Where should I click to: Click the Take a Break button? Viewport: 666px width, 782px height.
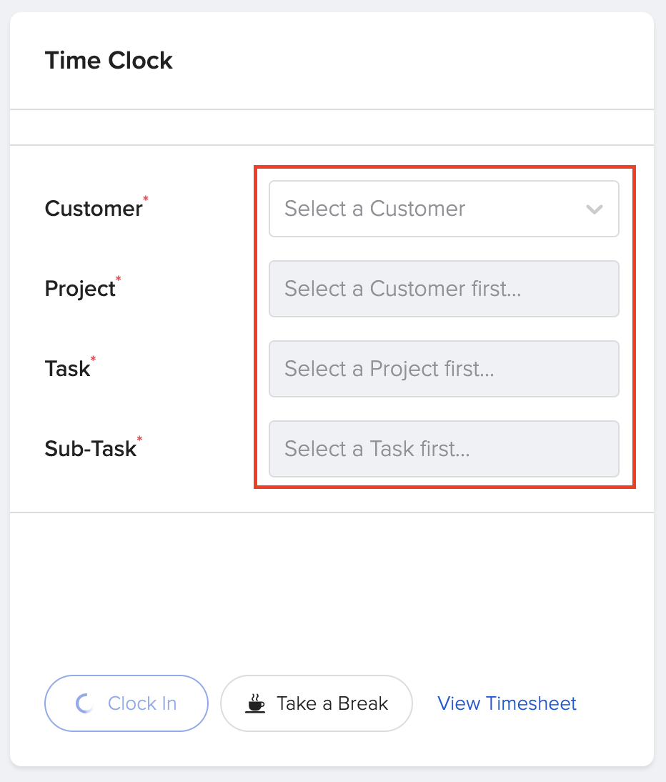pyautogui.click(x=317, y=703)
